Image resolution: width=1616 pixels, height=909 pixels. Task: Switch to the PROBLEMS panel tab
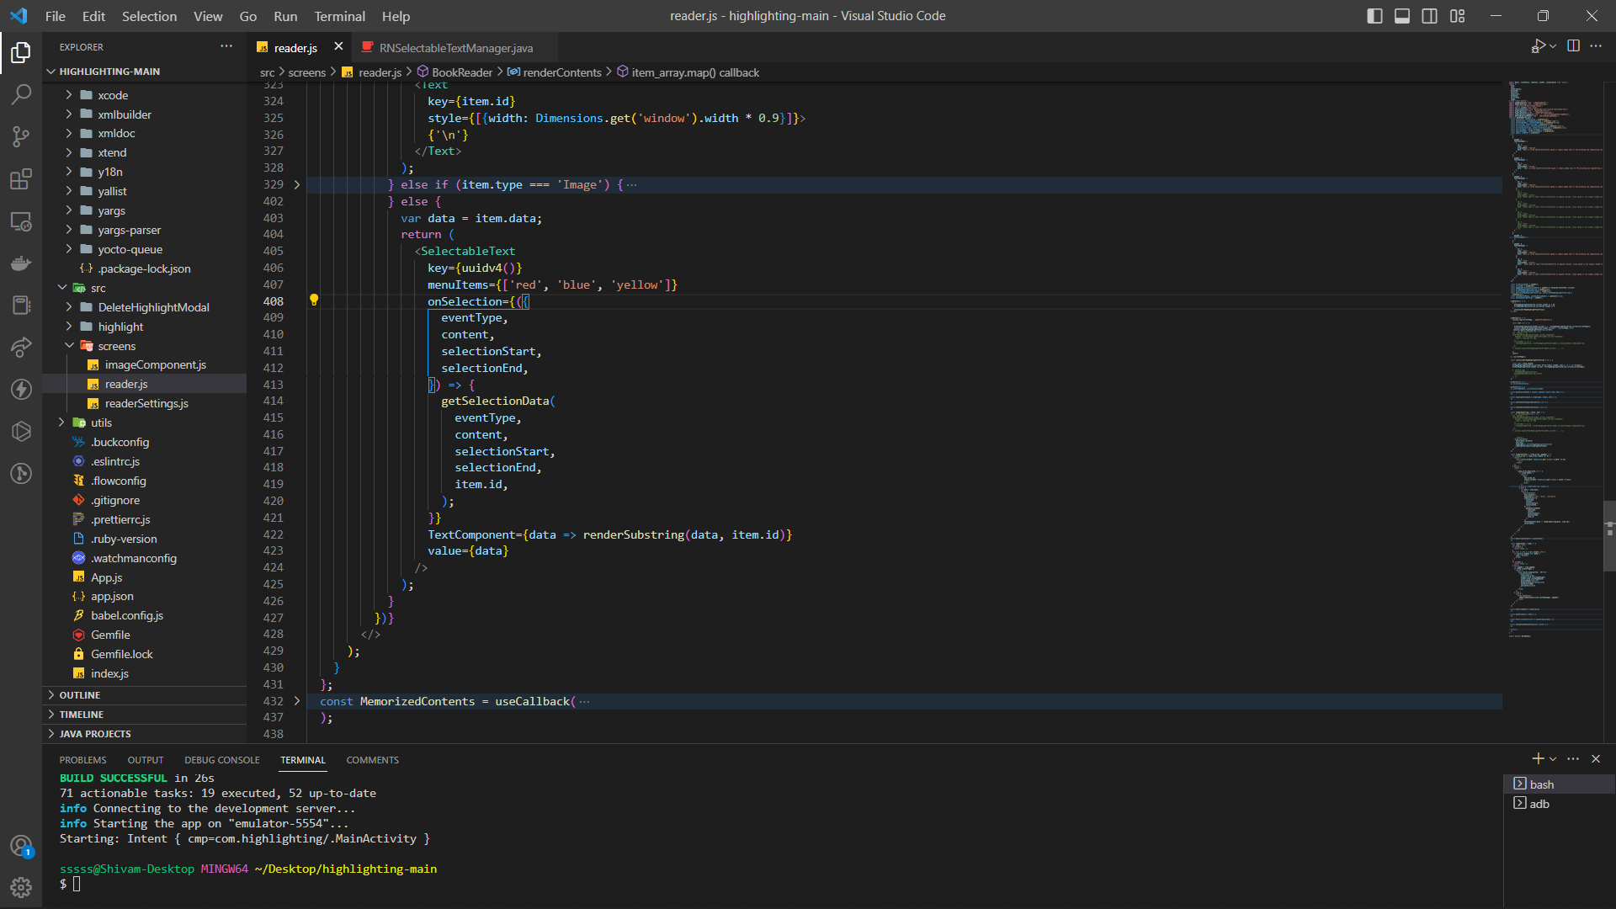(x=82, y=760)
